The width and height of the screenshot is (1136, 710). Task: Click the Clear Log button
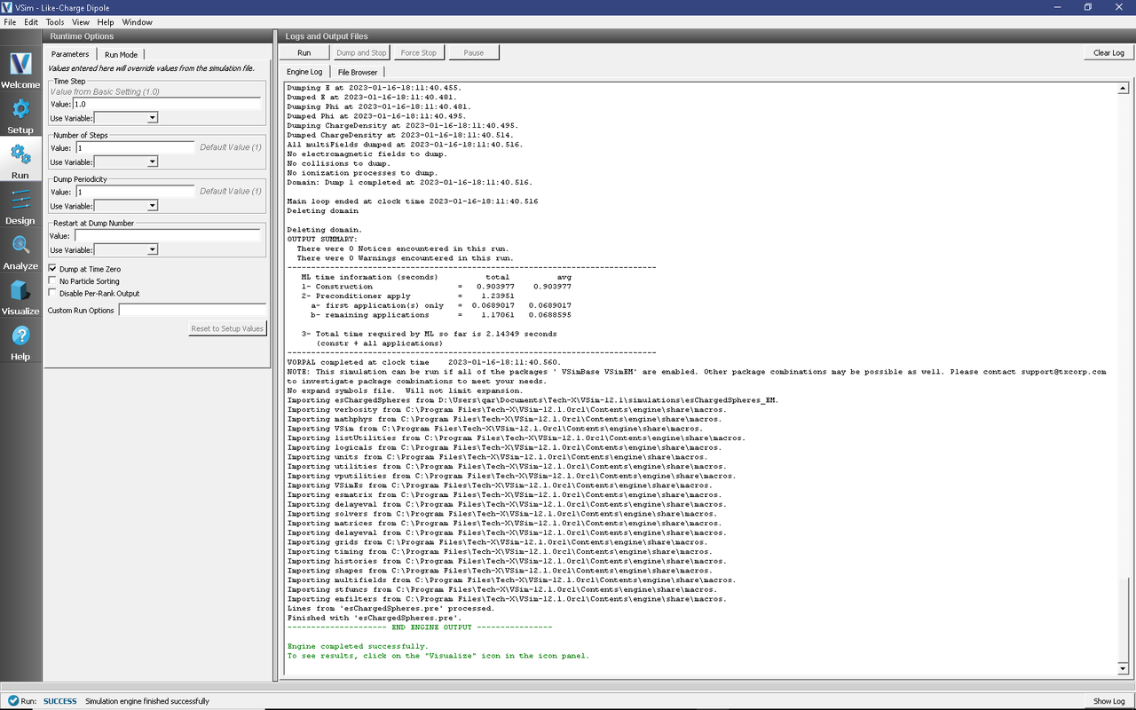pos(1108,52)
